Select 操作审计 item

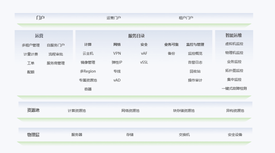pyautogui.click(x=195, y=80)
